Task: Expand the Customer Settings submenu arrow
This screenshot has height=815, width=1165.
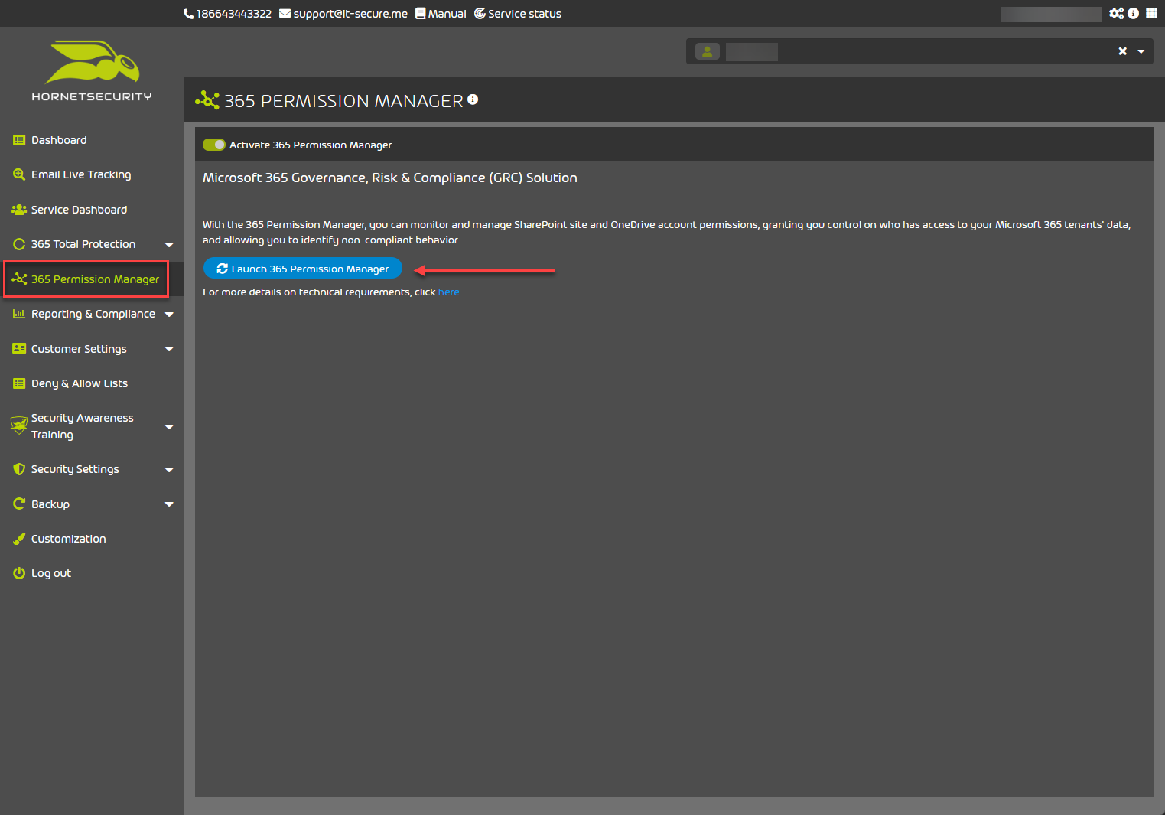Action: pos(169,349)
